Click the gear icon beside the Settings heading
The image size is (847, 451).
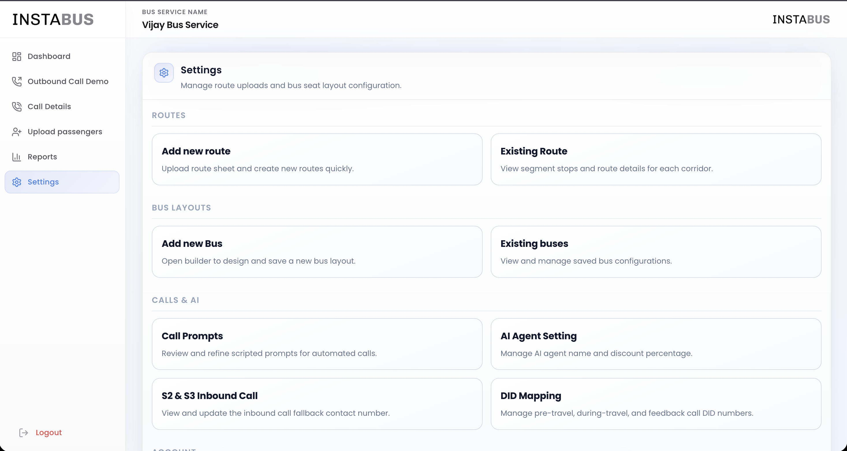[x=164, y=73]
